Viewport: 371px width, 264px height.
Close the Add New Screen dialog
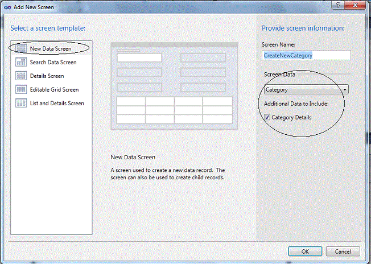click(x=355, y=5)
